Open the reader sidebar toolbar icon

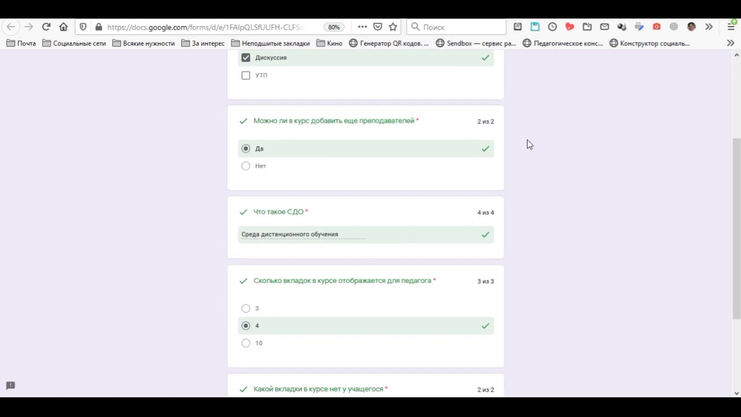(x=518, y=27)
